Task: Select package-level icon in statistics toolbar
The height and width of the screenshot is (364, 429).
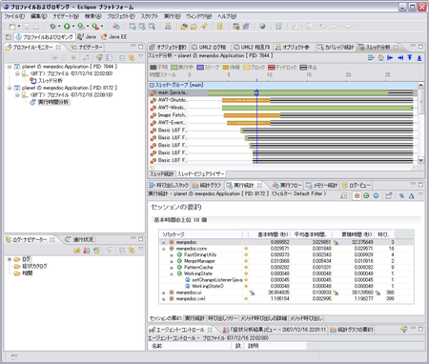Action: (357, 195)
